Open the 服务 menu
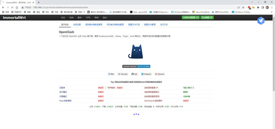 (80, 18)
